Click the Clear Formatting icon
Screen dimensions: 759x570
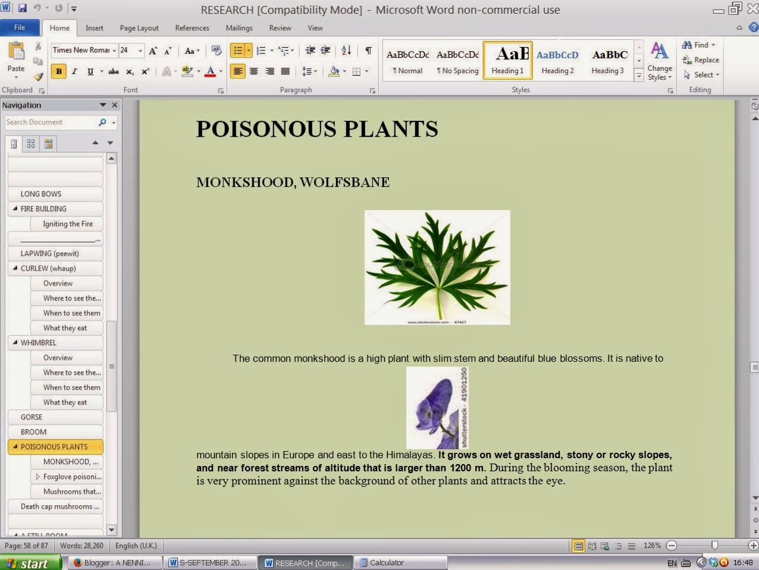217,51
